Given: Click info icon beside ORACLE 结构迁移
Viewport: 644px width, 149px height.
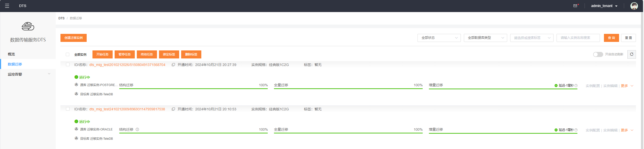Looking at the screenshot, I should click(137, 129).
